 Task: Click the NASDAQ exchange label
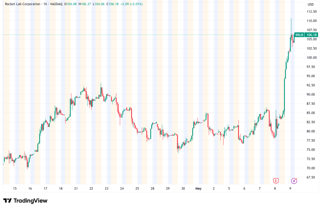56,4
